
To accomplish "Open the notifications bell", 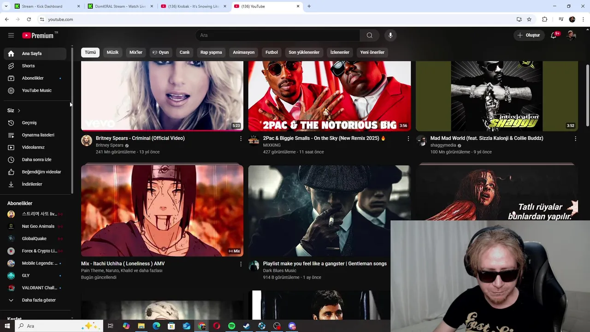I will 554,36.
